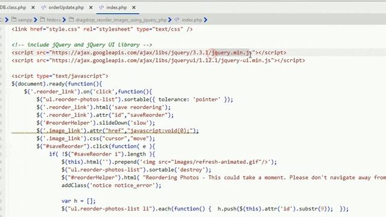The width and height of the screenshot is (386, 217).
Task: Click the h.push substr(9) each line
Action: 205,209
